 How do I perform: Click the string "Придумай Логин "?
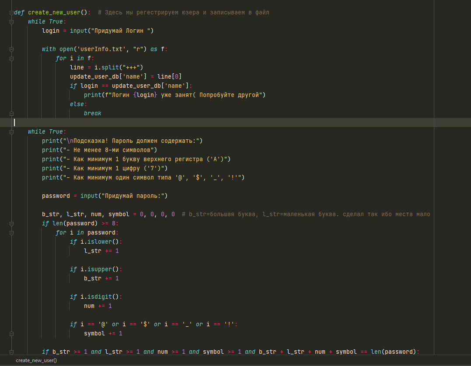(120, 31)
